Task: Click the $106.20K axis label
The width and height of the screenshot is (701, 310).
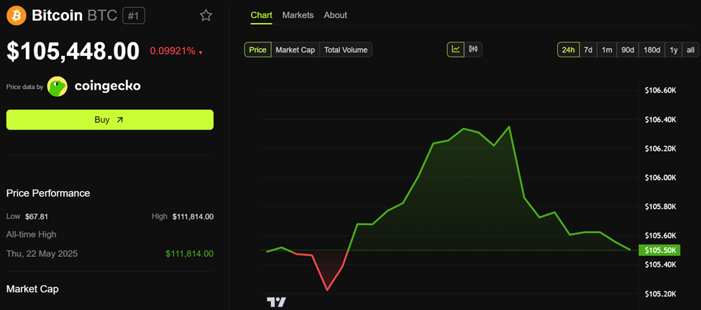Action: pos(660,149)
